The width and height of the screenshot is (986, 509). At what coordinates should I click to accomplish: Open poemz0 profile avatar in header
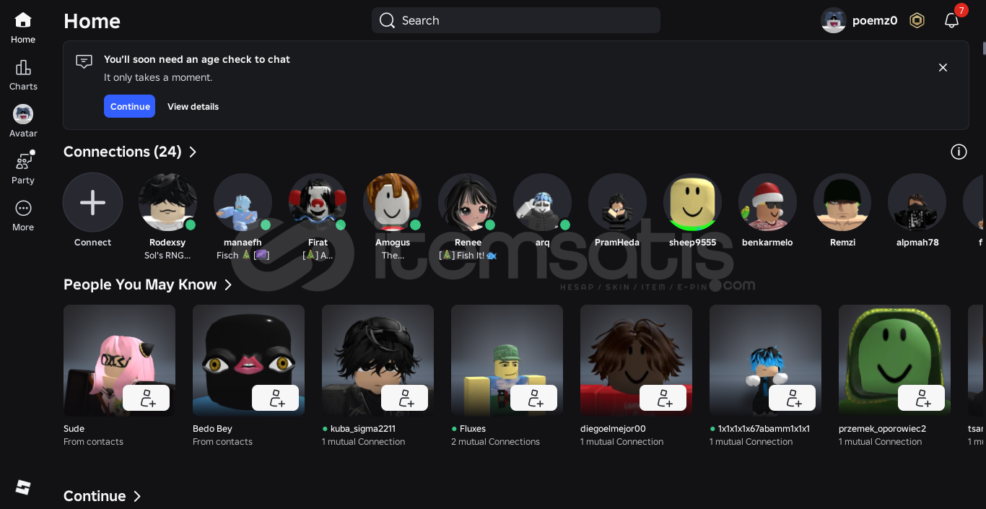click(x=834, y=20)
